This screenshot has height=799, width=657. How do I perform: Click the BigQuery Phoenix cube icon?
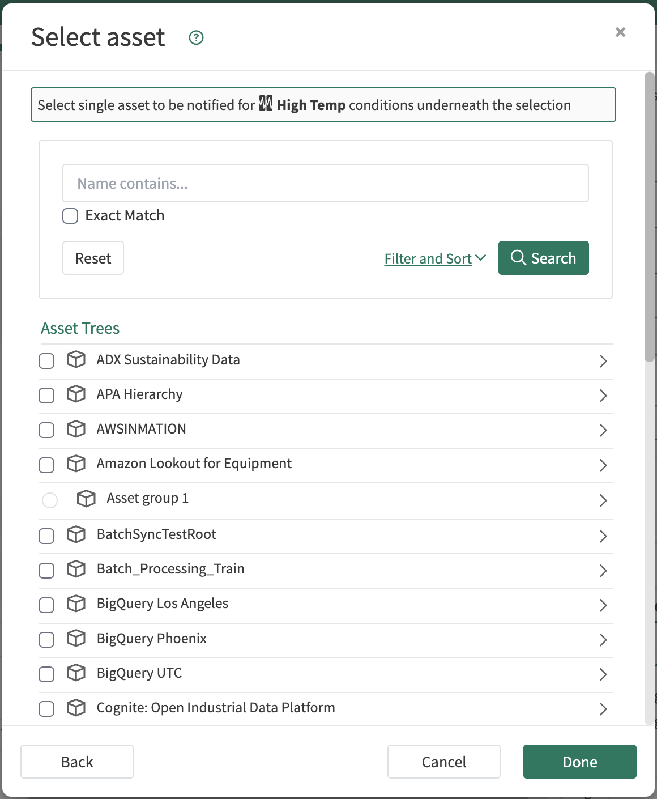click(x=76, y=639)
